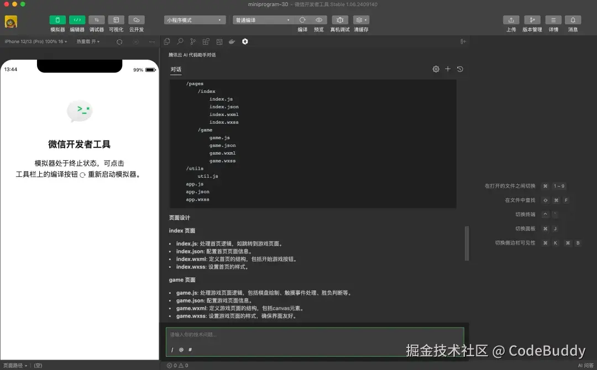Switch to the 对话 tab in CodeBuddy panel

176,69
